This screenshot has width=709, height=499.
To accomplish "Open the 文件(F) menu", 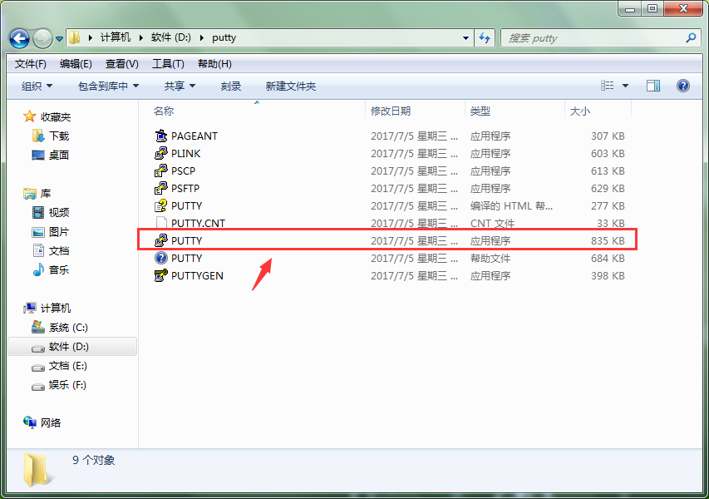I will [x=30, y=64].
